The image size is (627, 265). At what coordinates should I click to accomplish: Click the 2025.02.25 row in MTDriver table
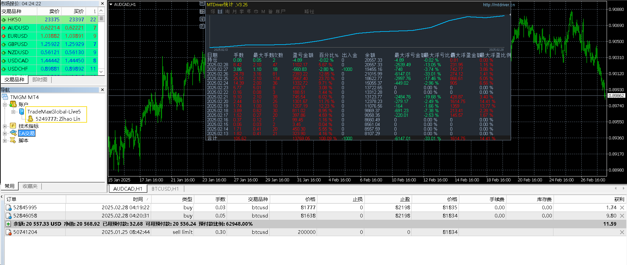pyautogui.click(x=358, y=79)
